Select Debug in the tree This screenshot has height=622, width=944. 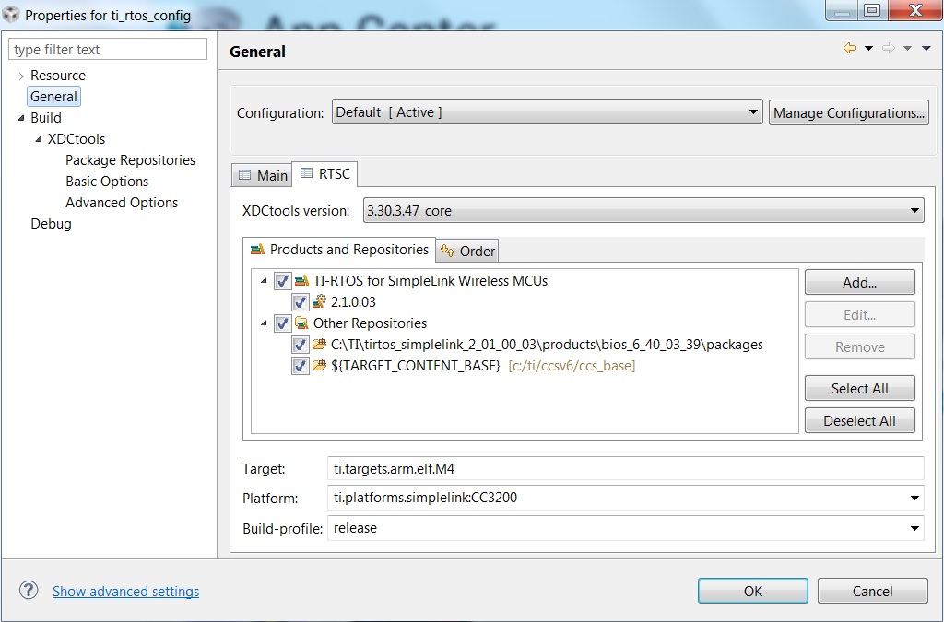(52, 224)
